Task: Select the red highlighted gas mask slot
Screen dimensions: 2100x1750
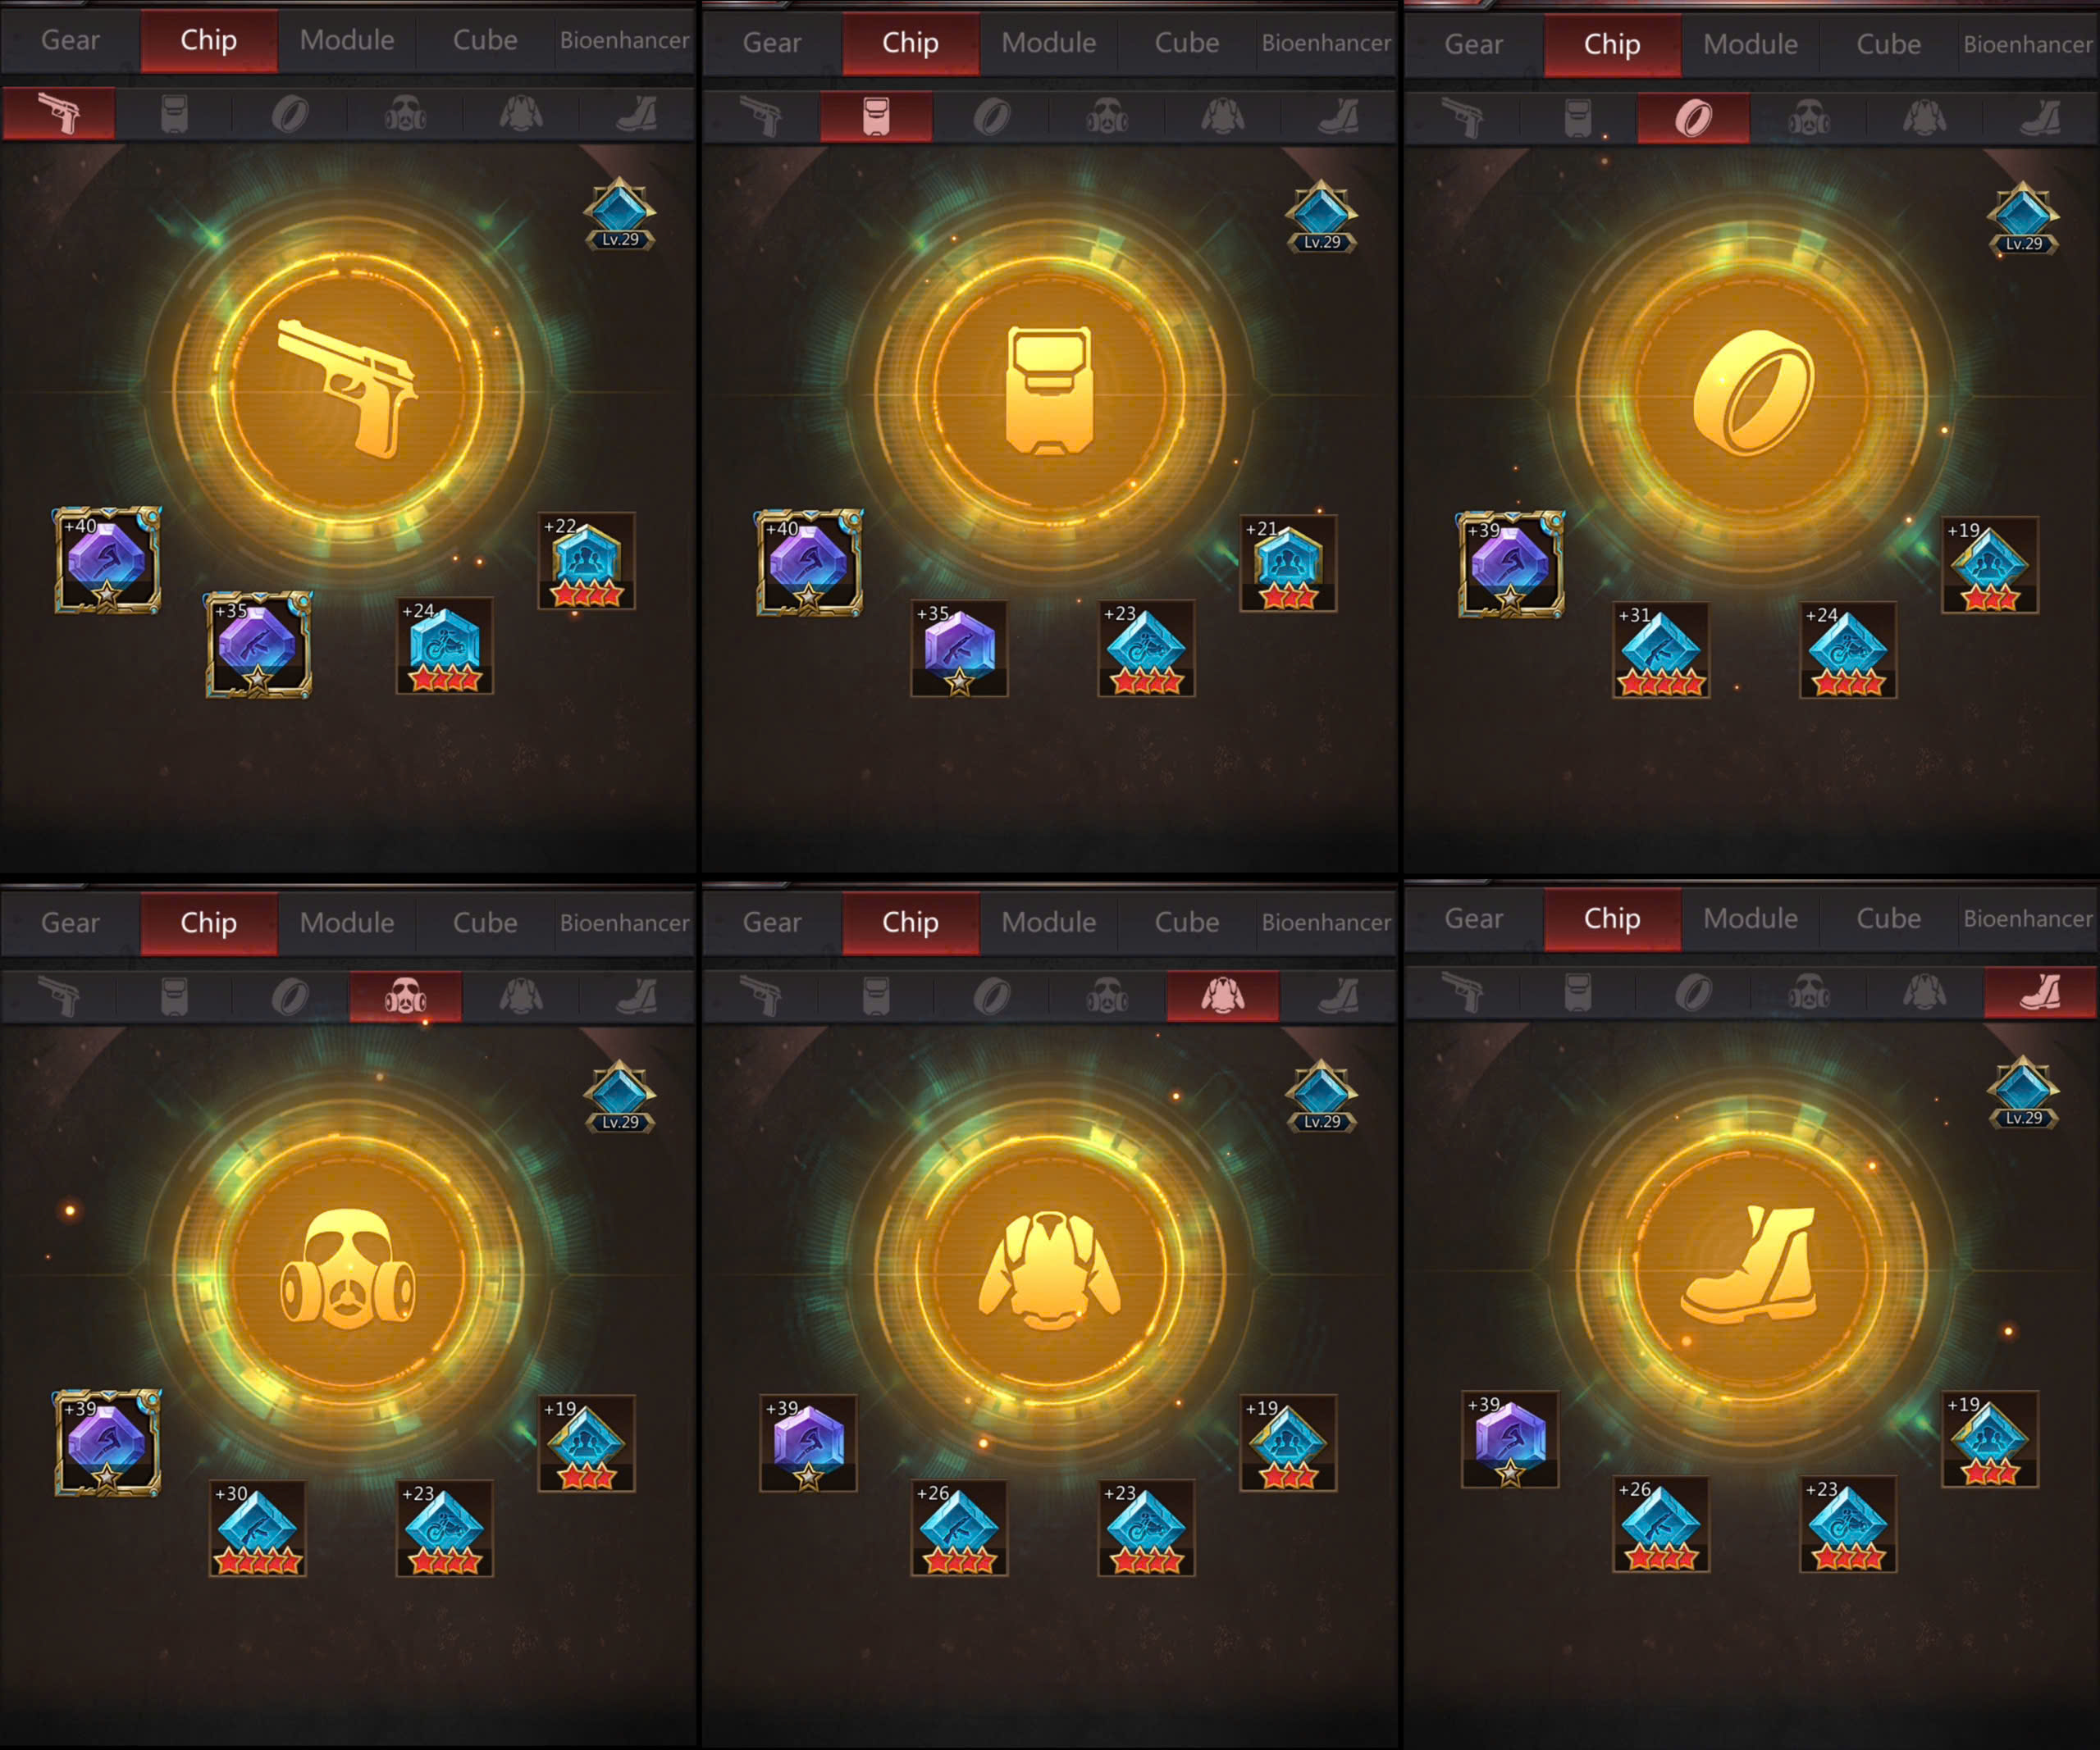Action: [405, 996]
